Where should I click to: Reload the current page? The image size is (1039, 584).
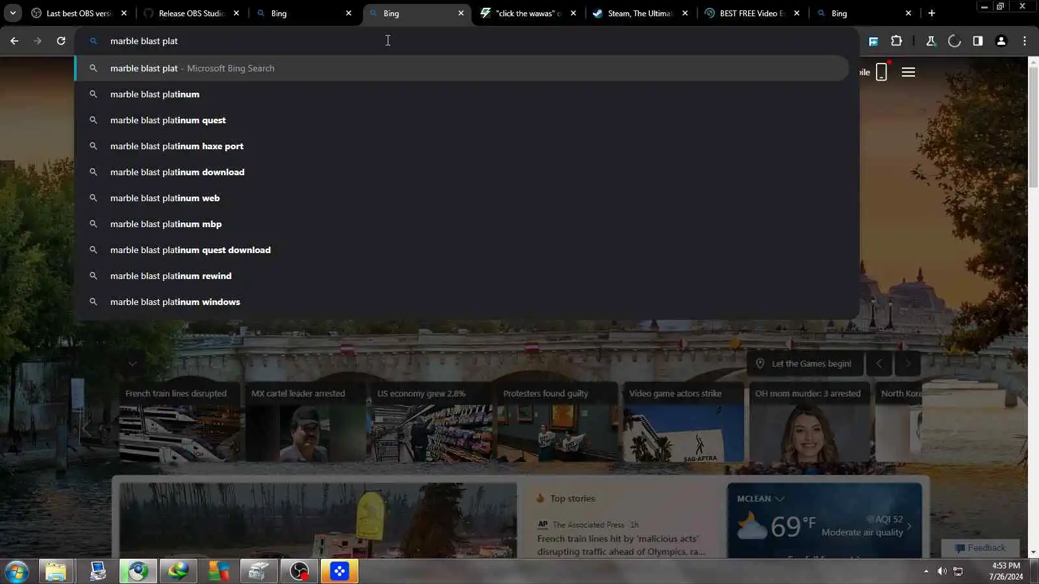[61, 41]
